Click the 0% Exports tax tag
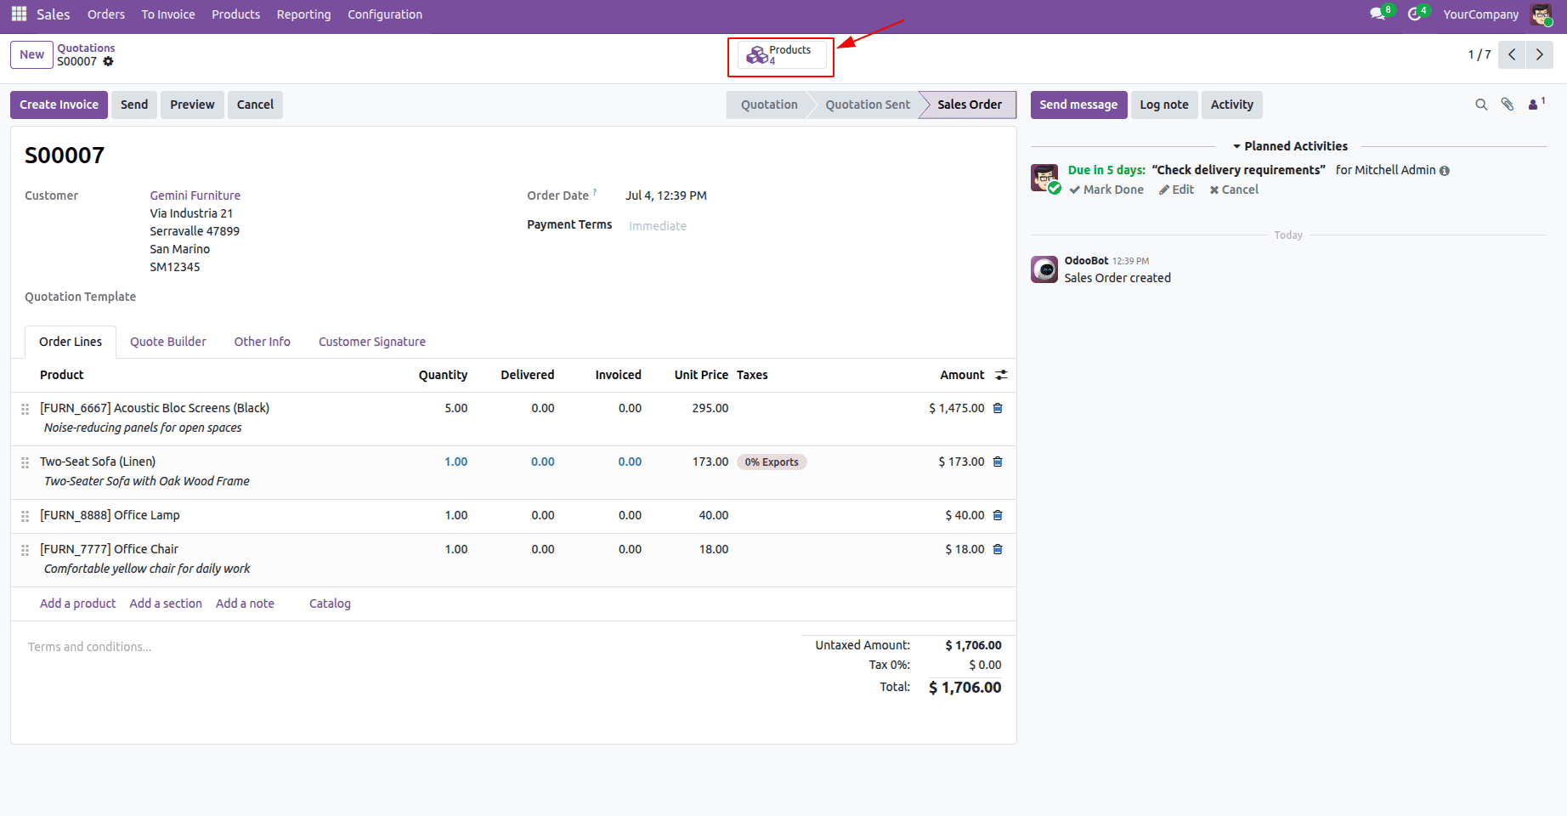Image resolution: width=1567 pixels, height=816 pixels. click(772, 462)
